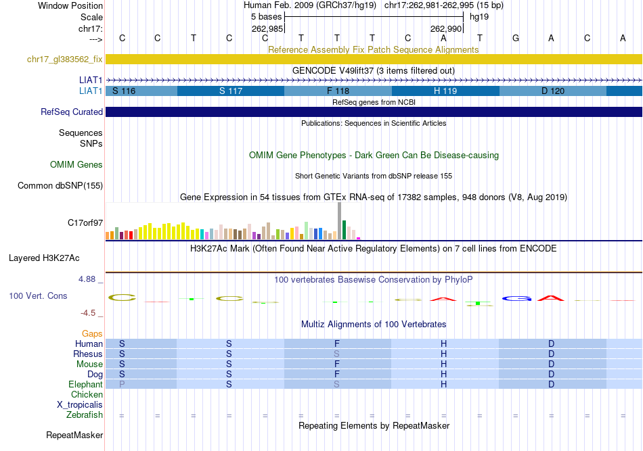This screenshot has width=643, height=451.
Task: Click the tallest gray GTEx expression bar
Action: (339, 221)
